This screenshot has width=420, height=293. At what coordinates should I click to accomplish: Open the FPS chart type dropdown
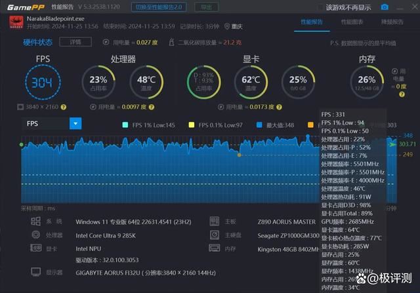click(x=75, y=124)
